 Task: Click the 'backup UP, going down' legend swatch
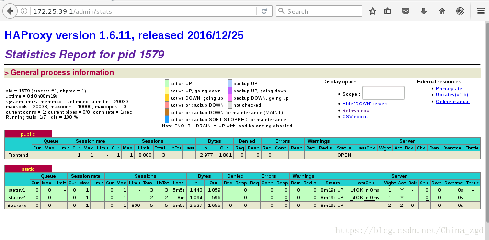pos(230,91)
